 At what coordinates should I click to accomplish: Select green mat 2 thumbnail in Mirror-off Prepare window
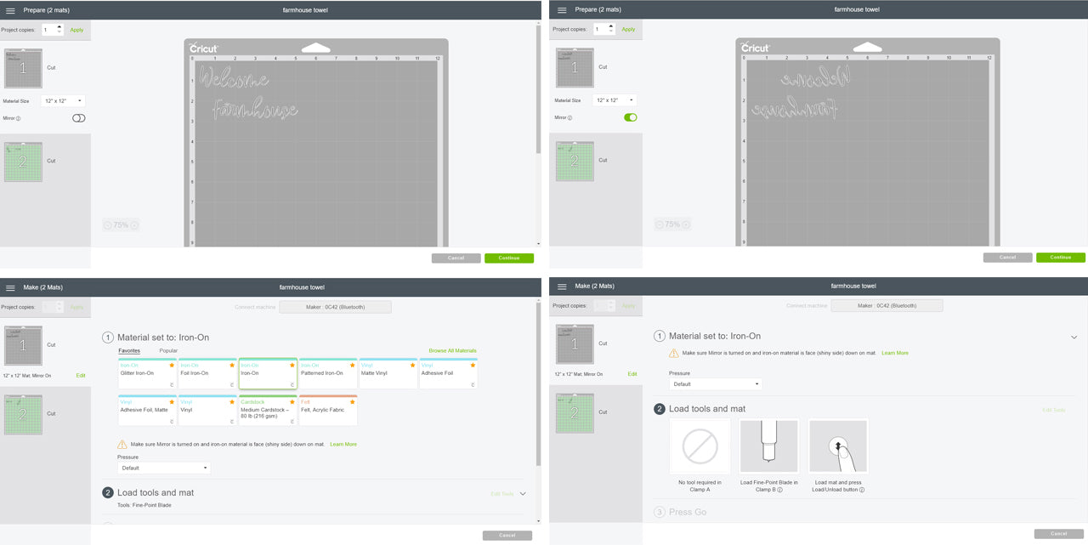(x=23, y=162)
